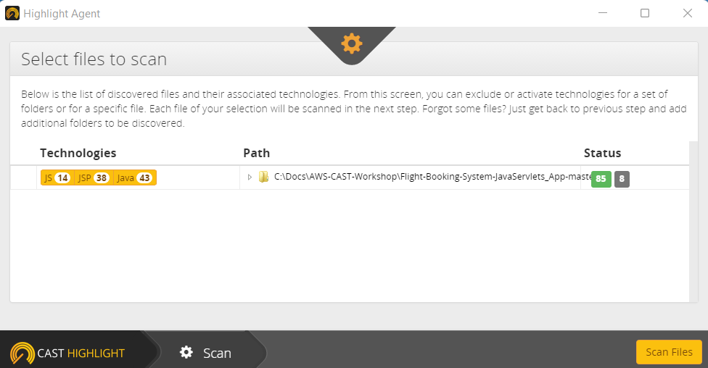Click the CAST HIGHLIGHT breadcrumb text
The width and height of the screenshot is (708, 368).
coord(81,353)
